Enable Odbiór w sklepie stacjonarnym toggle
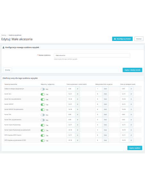 coord(43,89)
